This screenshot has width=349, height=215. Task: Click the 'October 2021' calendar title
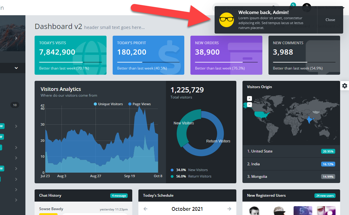coord(187,209)
